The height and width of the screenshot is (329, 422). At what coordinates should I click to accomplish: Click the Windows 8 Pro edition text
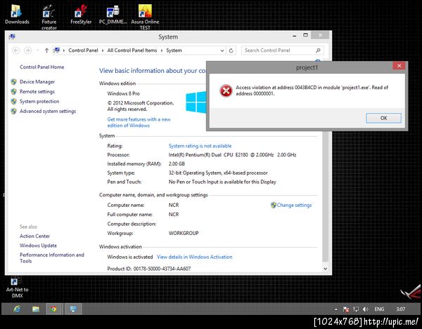124,94
